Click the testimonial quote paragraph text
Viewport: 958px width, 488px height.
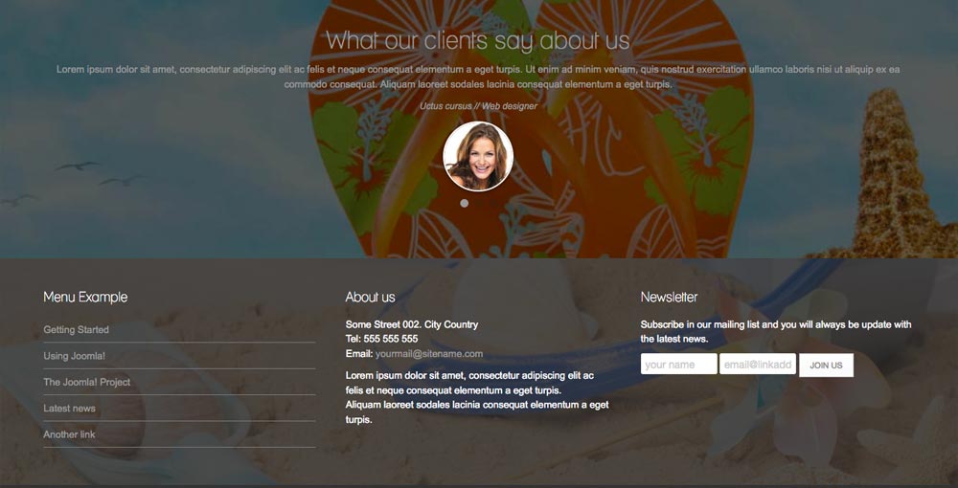pos(478,77)
